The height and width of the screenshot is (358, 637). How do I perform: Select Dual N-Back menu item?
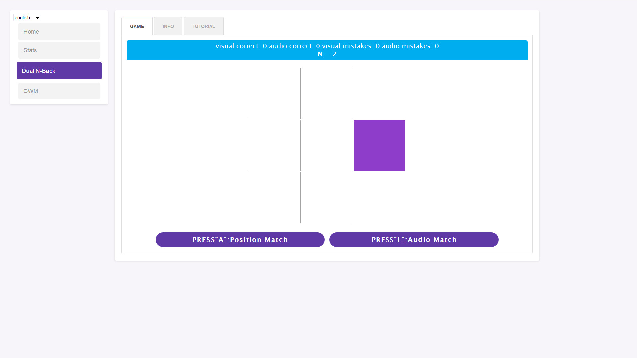[x=59, y=71]
